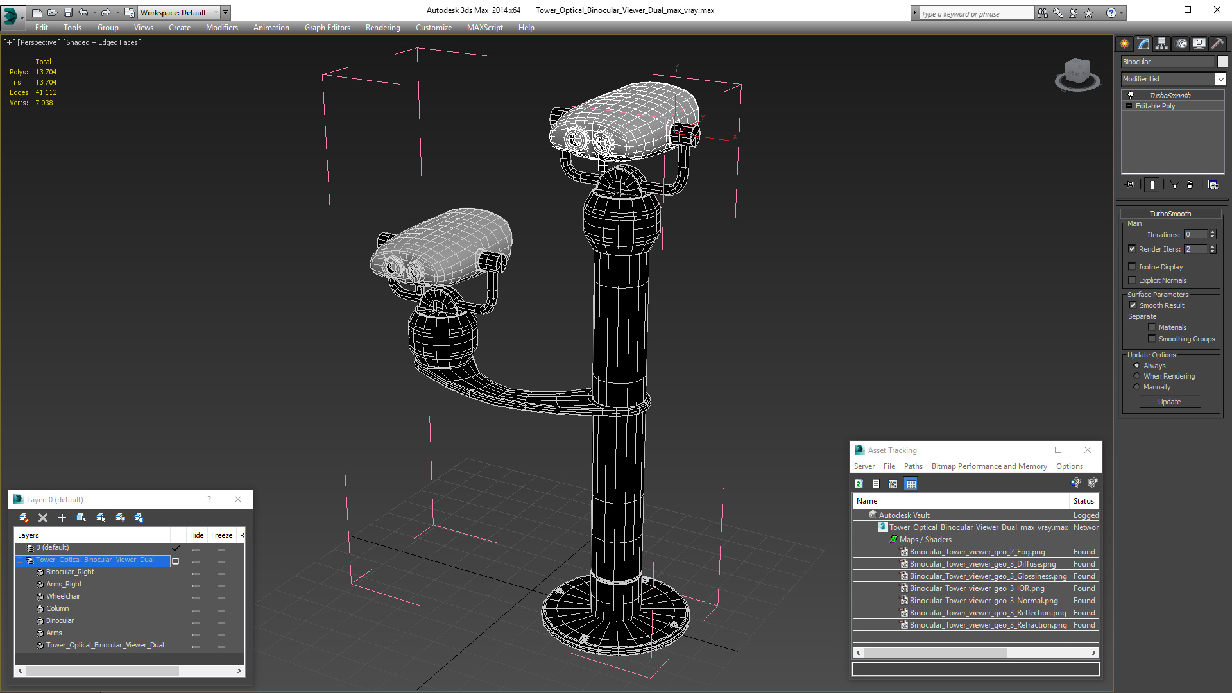Click Configure Modifier Sets icon
Image resolution: width=1232 pixels, height=693 pixels.
pyautogui.click(x=1213, y=185)
